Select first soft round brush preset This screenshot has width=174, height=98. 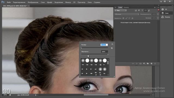[x=83, y=60]
